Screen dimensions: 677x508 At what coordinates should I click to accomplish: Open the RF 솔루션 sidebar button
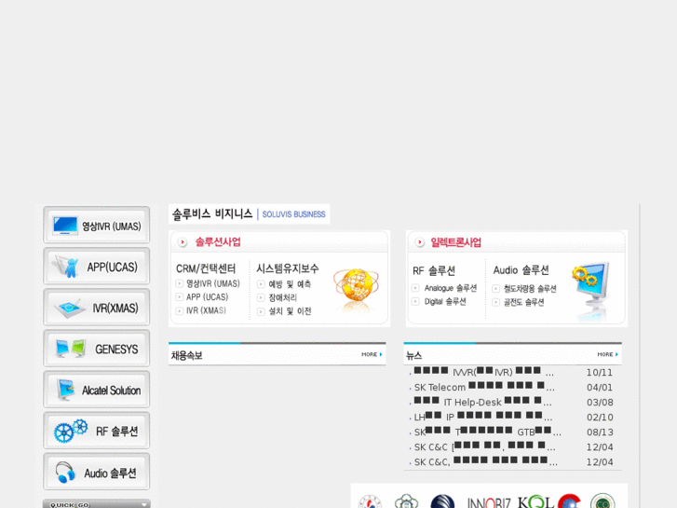pyautogui.click(x=96, y=431)
